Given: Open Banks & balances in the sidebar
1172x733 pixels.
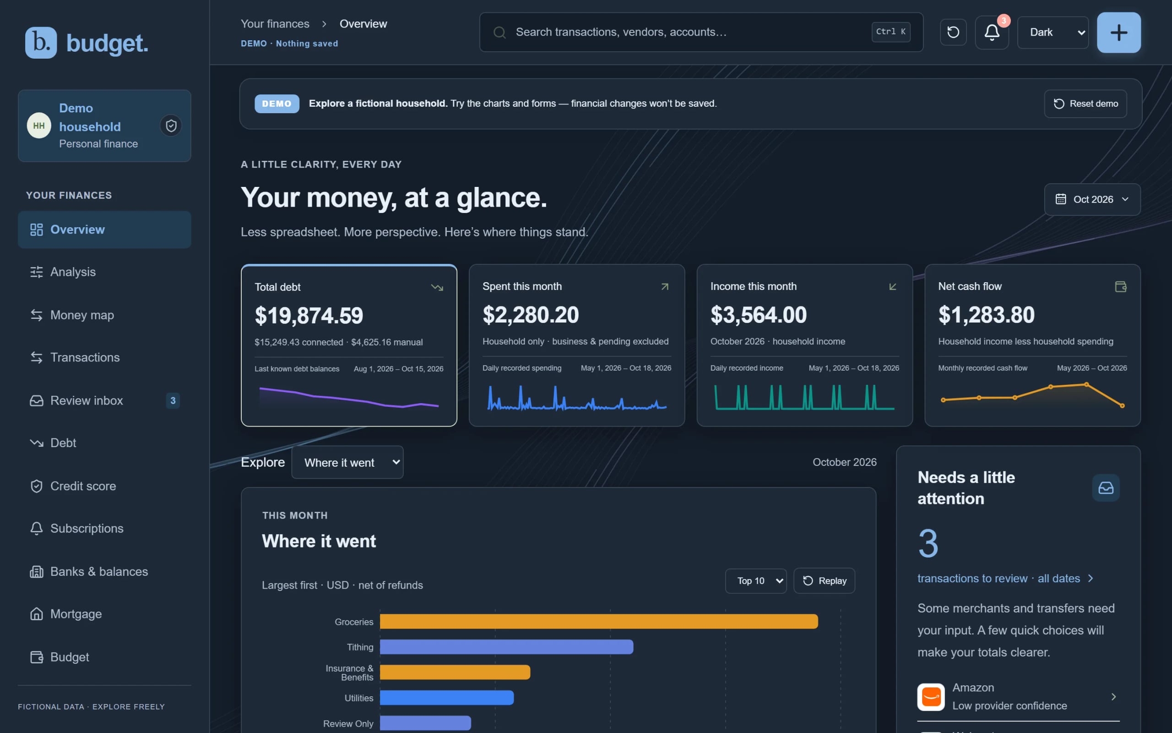Looking at the screenshot, I should click(104, 571).
